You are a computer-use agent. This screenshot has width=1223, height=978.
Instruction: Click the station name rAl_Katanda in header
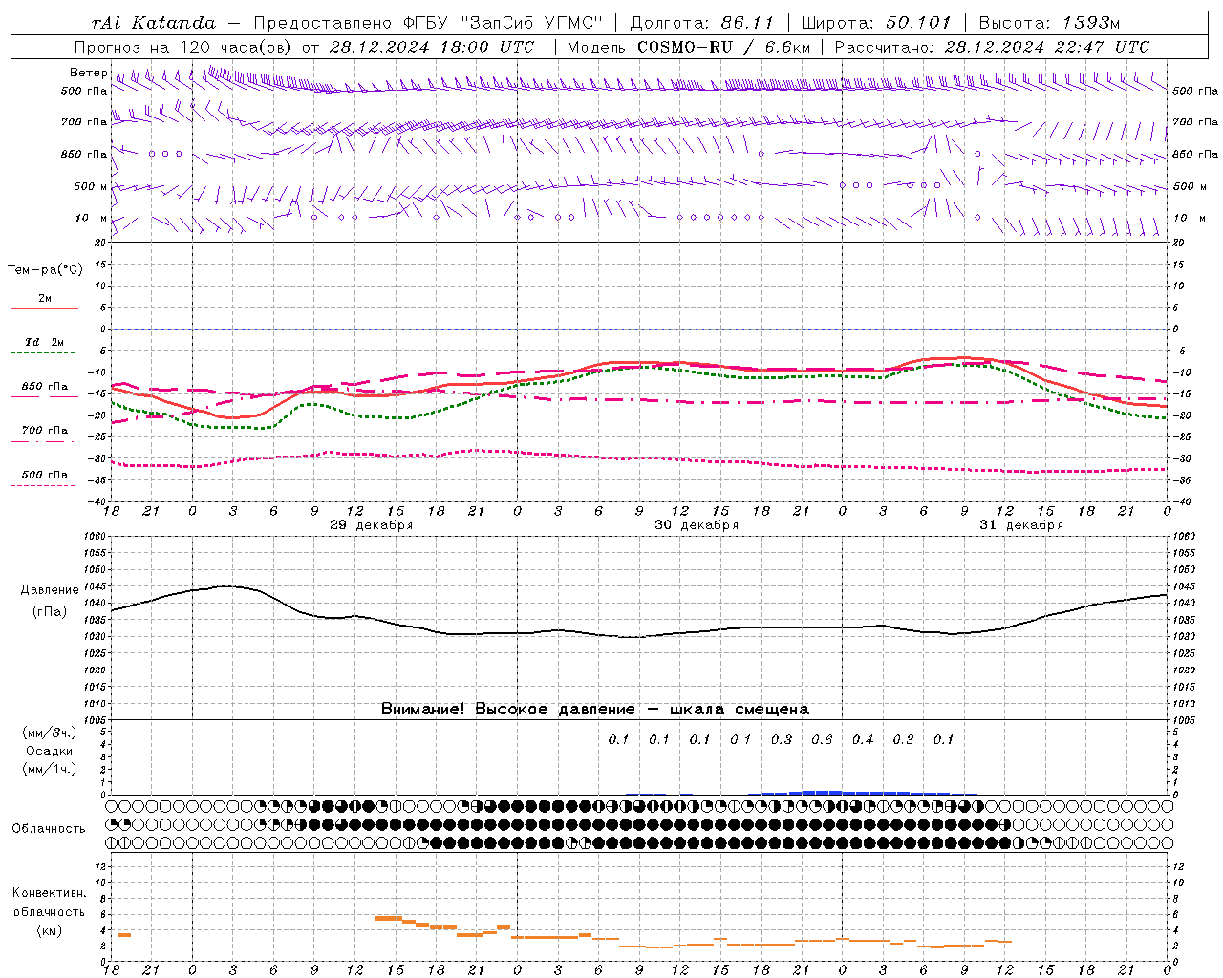(154, 23)
